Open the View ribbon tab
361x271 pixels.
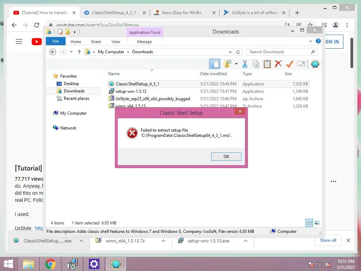coord(116,42)
